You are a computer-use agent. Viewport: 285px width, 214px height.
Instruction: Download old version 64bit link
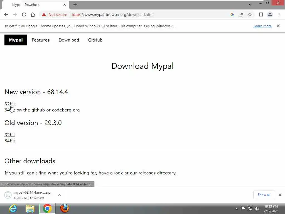10,141
